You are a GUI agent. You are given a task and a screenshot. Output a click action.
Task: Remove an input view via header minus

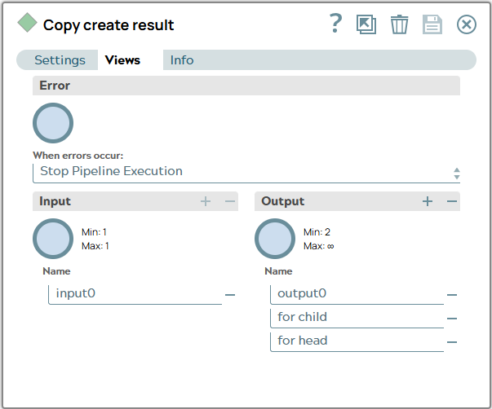pyautogui.click(x=230, y=201)
